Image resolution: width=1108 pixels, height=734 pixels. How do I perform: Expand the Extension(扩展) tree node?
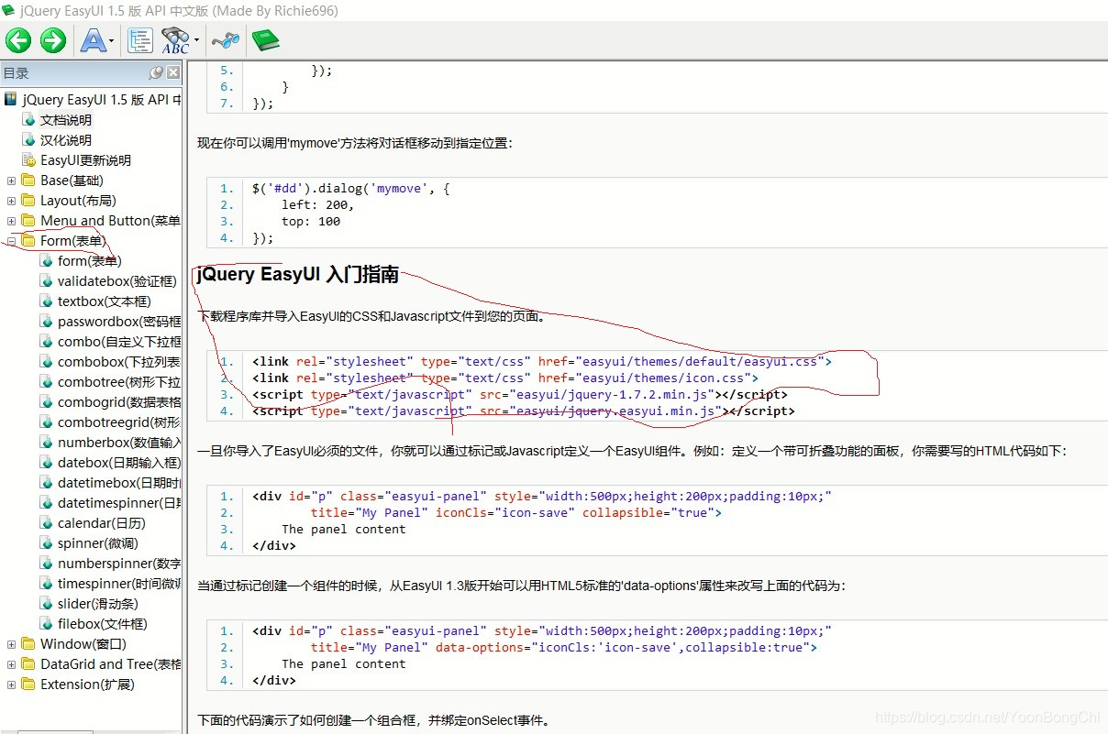(11, 685)
